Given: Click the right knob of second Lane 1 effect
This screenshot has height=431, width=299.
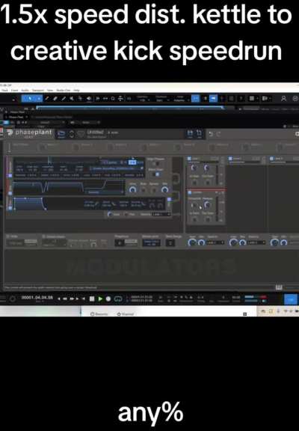Looking at the screenshot, I should 207,205.
